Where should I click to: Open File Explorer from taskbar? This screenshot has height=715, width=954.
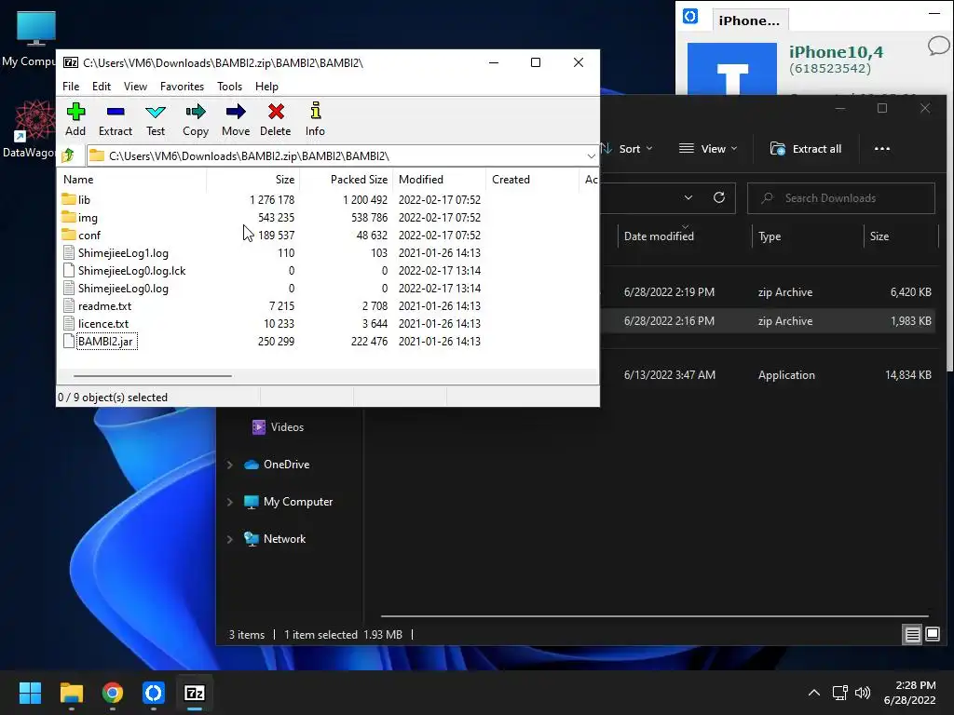click(x=71, y=693)
